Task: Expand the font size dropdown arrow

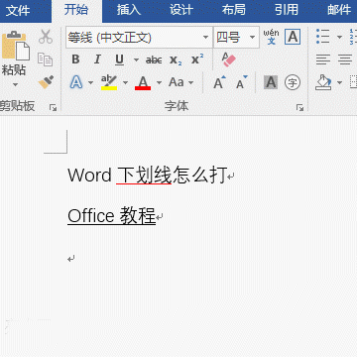Action: tap(253, 38)
